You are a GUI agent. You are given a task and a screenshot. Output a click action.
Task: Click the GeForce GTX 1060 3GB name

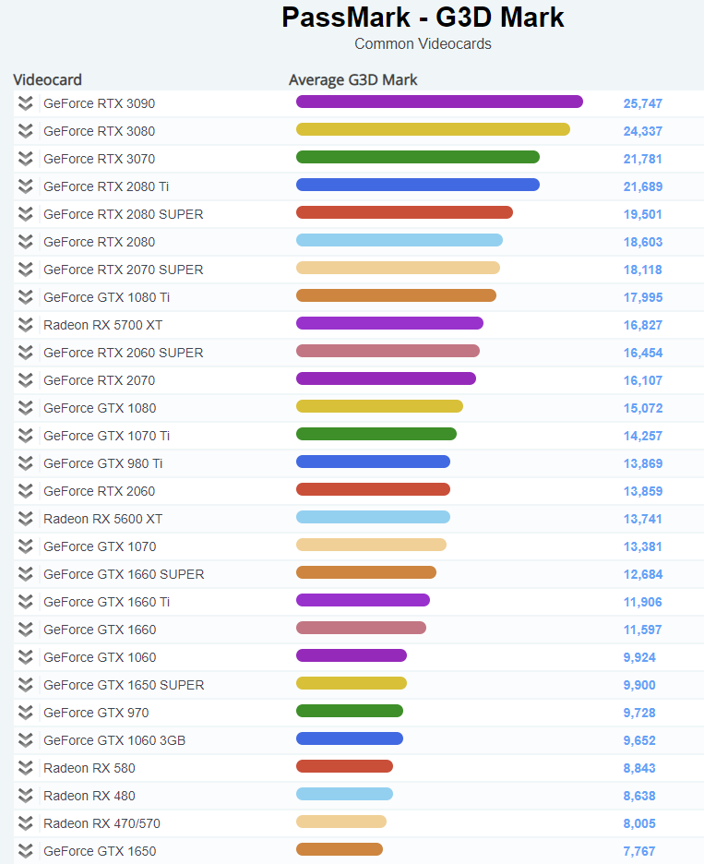(114, 740)
